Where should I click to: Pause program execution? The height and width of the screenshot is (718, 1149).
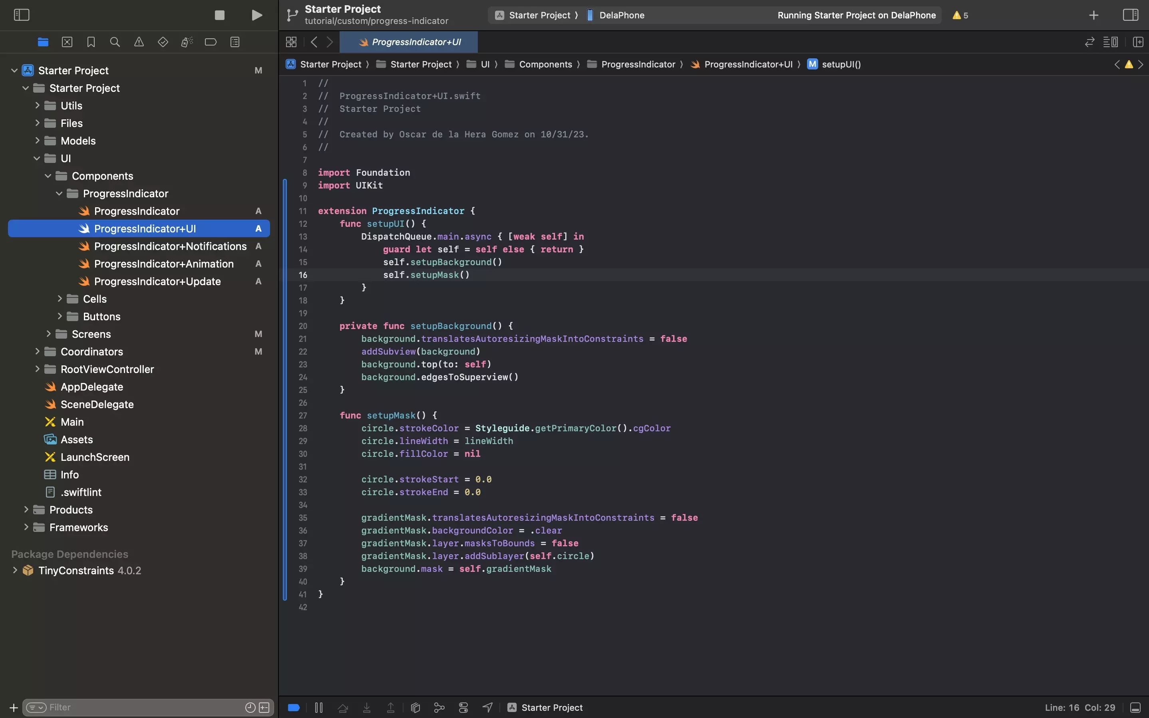(319, 708)
